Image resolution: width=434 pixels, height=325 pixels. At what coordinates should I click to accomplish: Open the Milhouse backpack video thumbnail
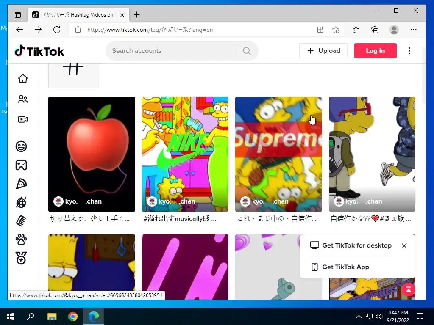click(372, 154)
